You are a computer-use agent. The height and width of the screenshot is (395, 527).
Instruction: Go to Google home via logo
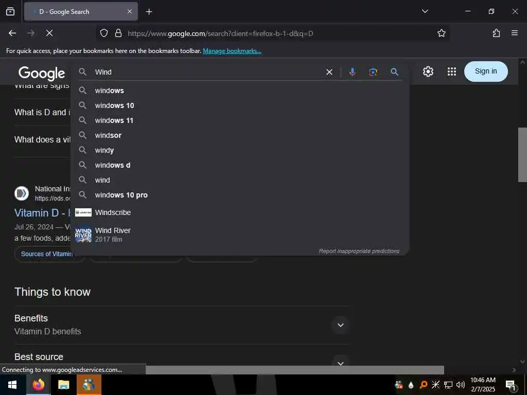[x=42, y=73]
